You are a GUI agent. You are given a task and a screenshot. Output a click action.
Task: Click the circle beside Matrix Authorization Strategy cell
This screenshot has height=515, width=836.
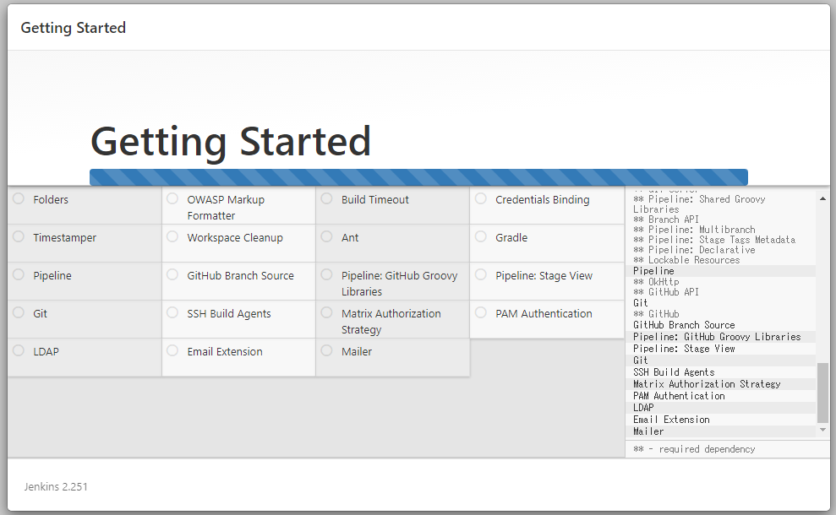327,312
